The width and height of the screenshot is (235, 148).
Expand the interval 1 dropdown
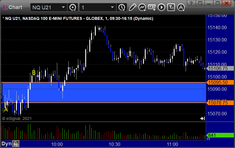112,7
